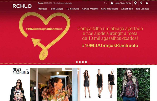Click the share icon in header
This screenshot has width=157, height=101.
click(x=141, y=3)
